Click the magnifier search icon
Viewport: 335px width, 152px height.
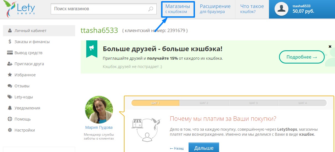click(151, 9)
